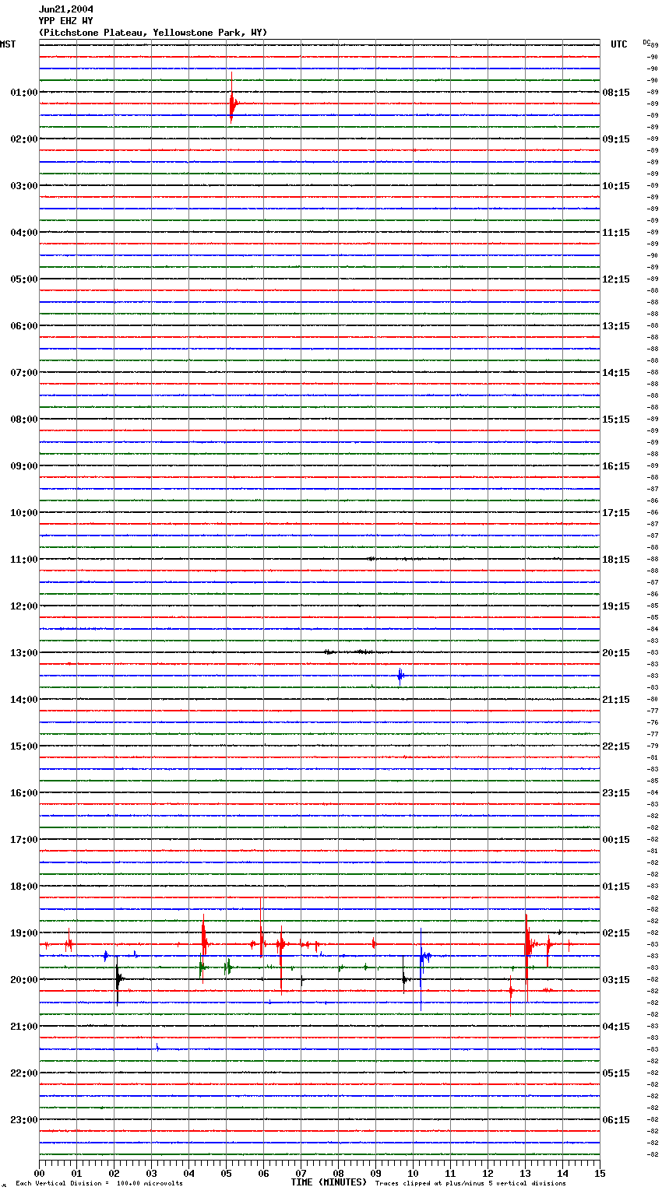This screenshot has width=662, height=1194.
Task: Click the 20:15 UTC row label
Action: click(x=616, y=653)
